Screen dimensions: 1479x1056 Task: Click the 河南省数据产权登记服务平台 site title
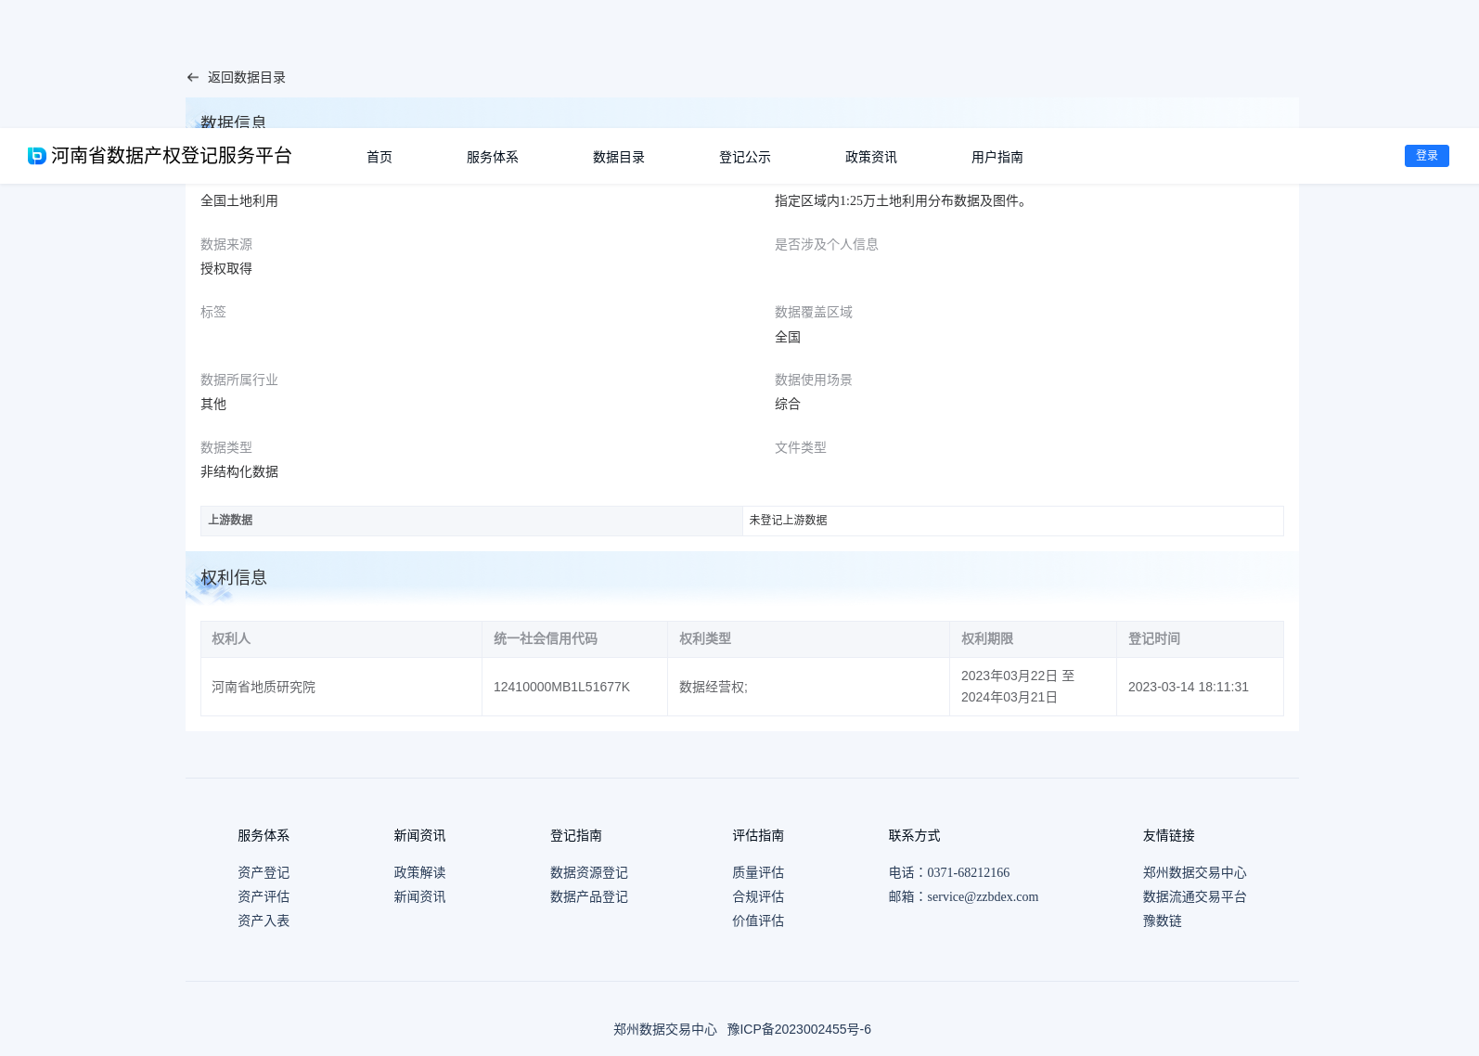(x=172, y=156)
